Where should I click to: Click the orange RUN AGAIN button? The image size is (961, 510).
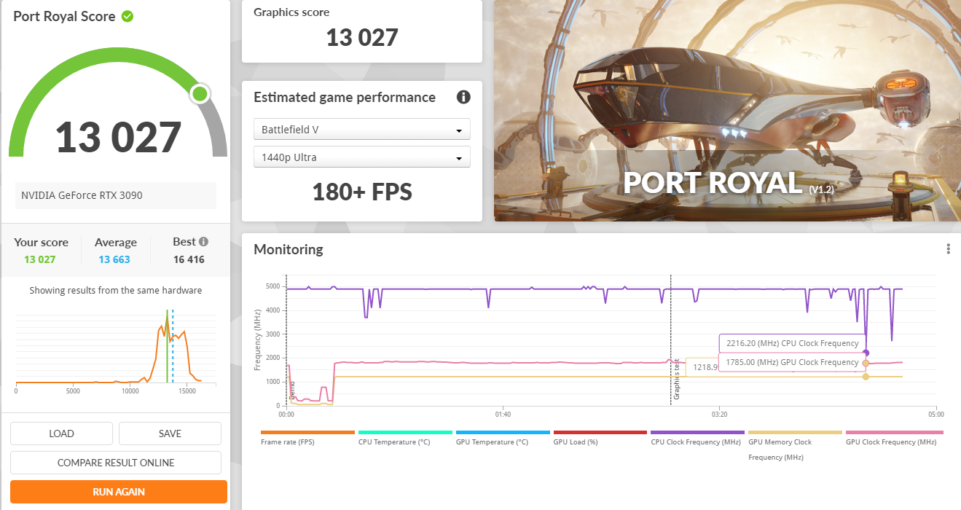click(119, 492)
